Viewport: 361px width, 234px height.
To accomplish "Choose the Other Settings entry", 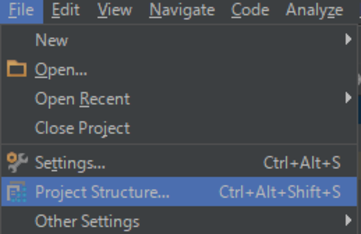I will 87,222.
